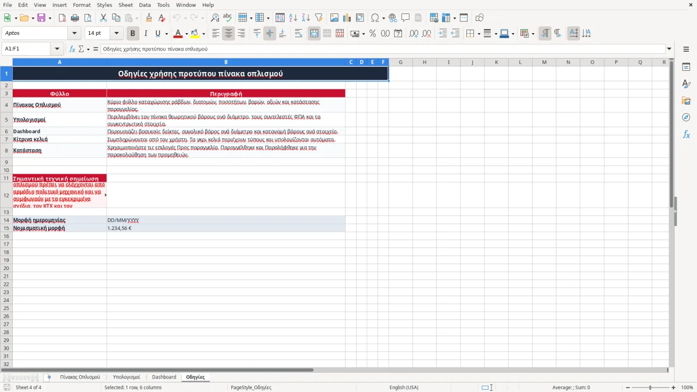The image size is (697, 392).
Task: Open the Name Box dropdown arrow
Action: pyautogui.click(x=57, y=49)
